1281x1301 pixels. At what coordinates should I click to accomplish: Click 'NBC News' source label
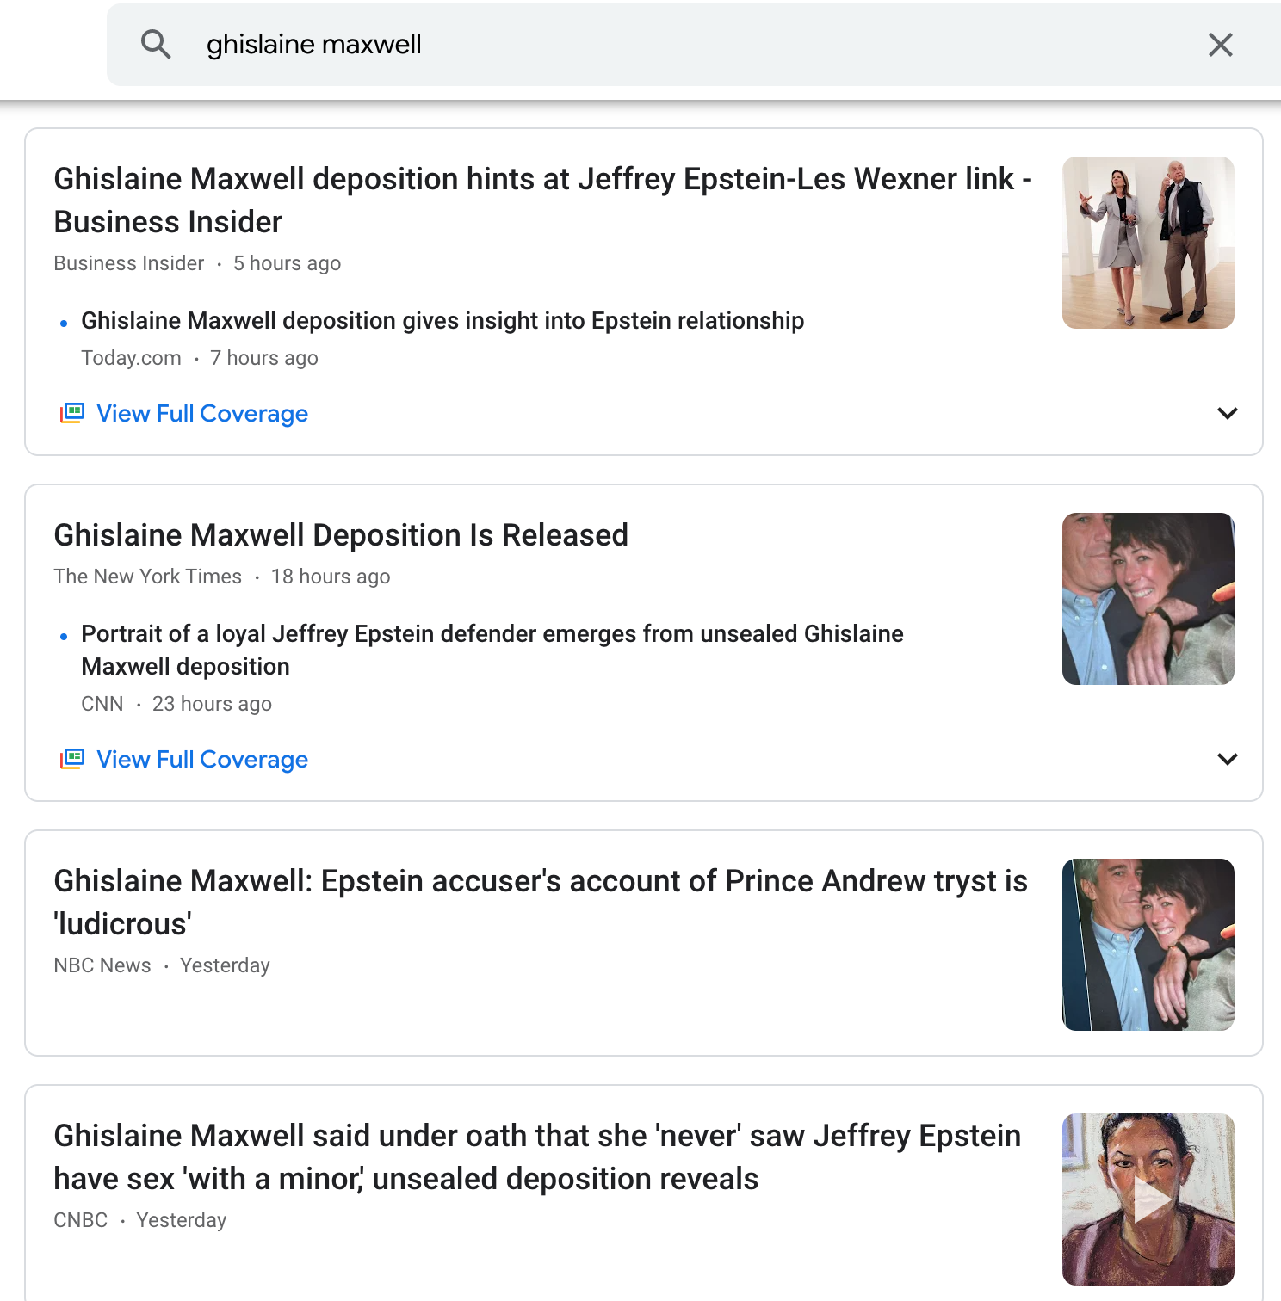tap(102, 965)
